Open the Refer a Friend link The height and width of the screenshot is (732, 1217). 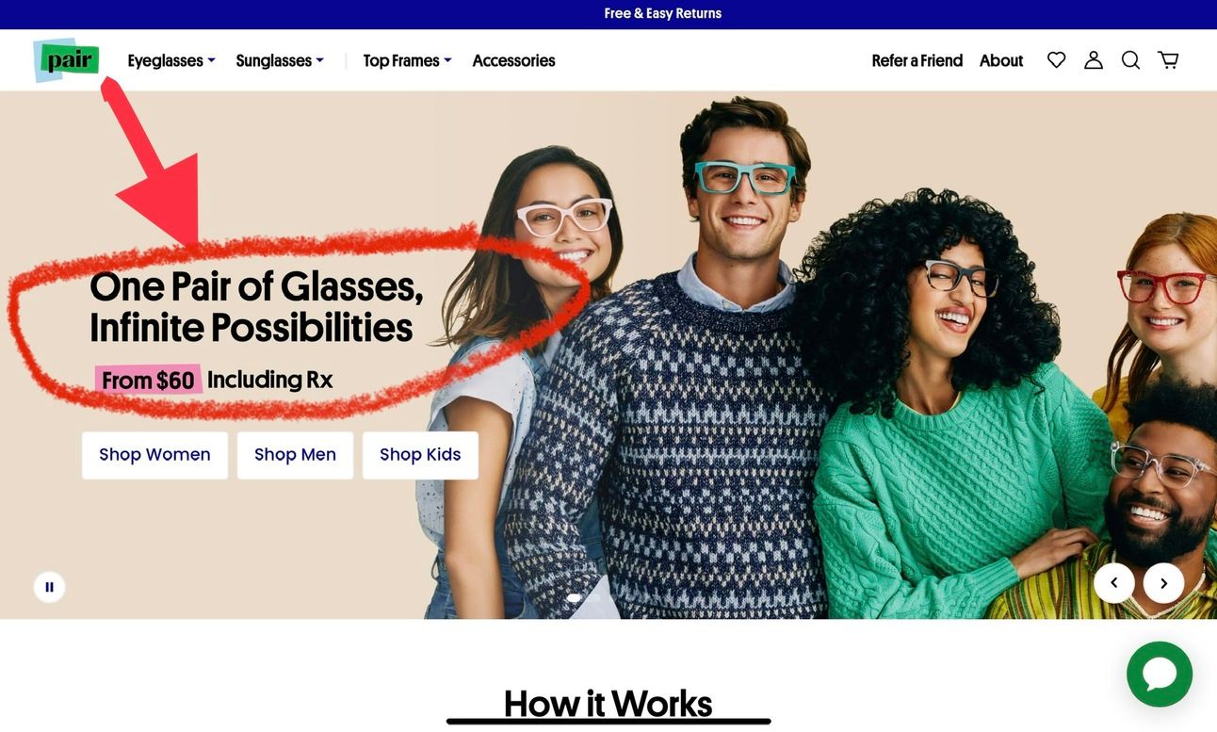pyautogui.click(x=917, y=60)
